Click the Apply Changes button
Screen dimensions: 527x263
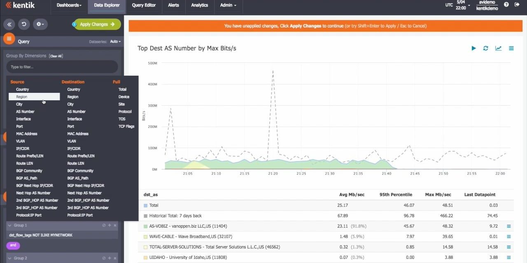(x=97, y=24)
